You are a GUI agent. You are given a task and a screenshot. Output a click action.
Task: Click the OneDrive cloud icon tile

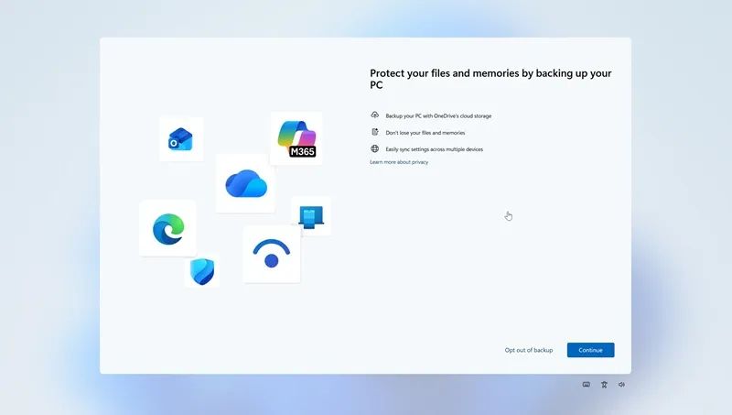coord(245,183)
